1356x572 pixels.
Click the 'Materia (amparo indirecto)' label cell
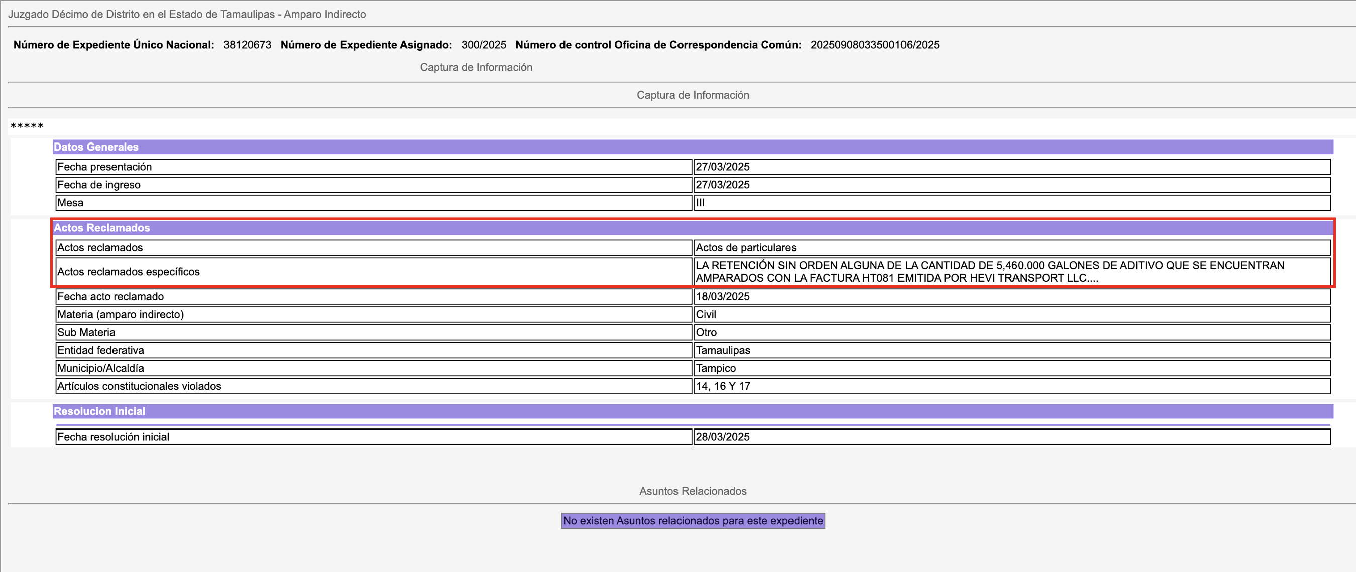[374, 314]
